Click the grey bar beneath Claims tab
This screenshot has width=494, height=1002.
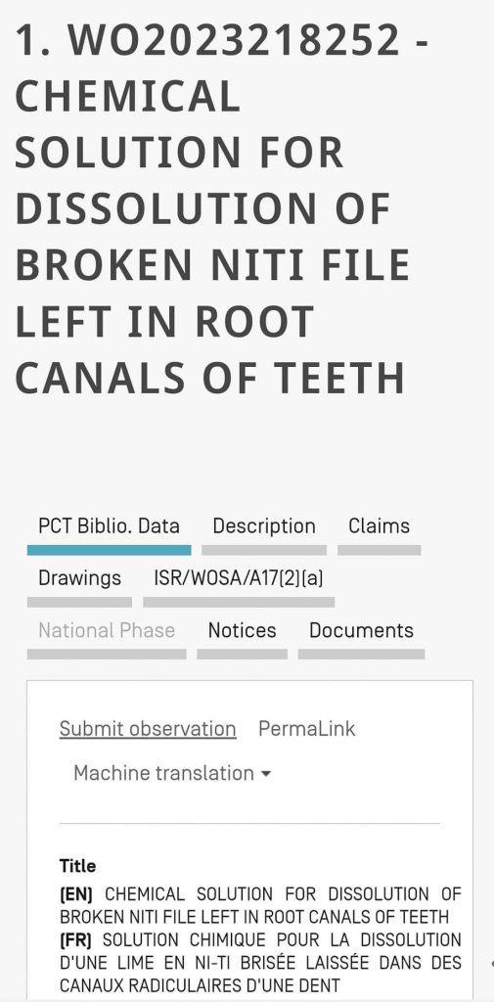click(x=379, y=550)
